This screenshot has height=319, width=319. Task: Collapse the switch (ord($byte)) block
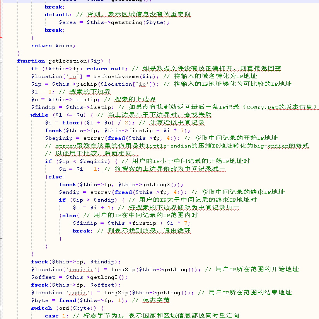coord(2,308)
